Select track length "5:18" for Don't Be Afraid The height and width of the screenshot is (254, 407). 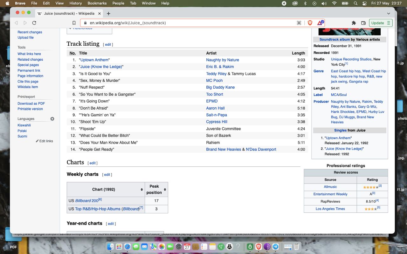click(x=301, y=108)
